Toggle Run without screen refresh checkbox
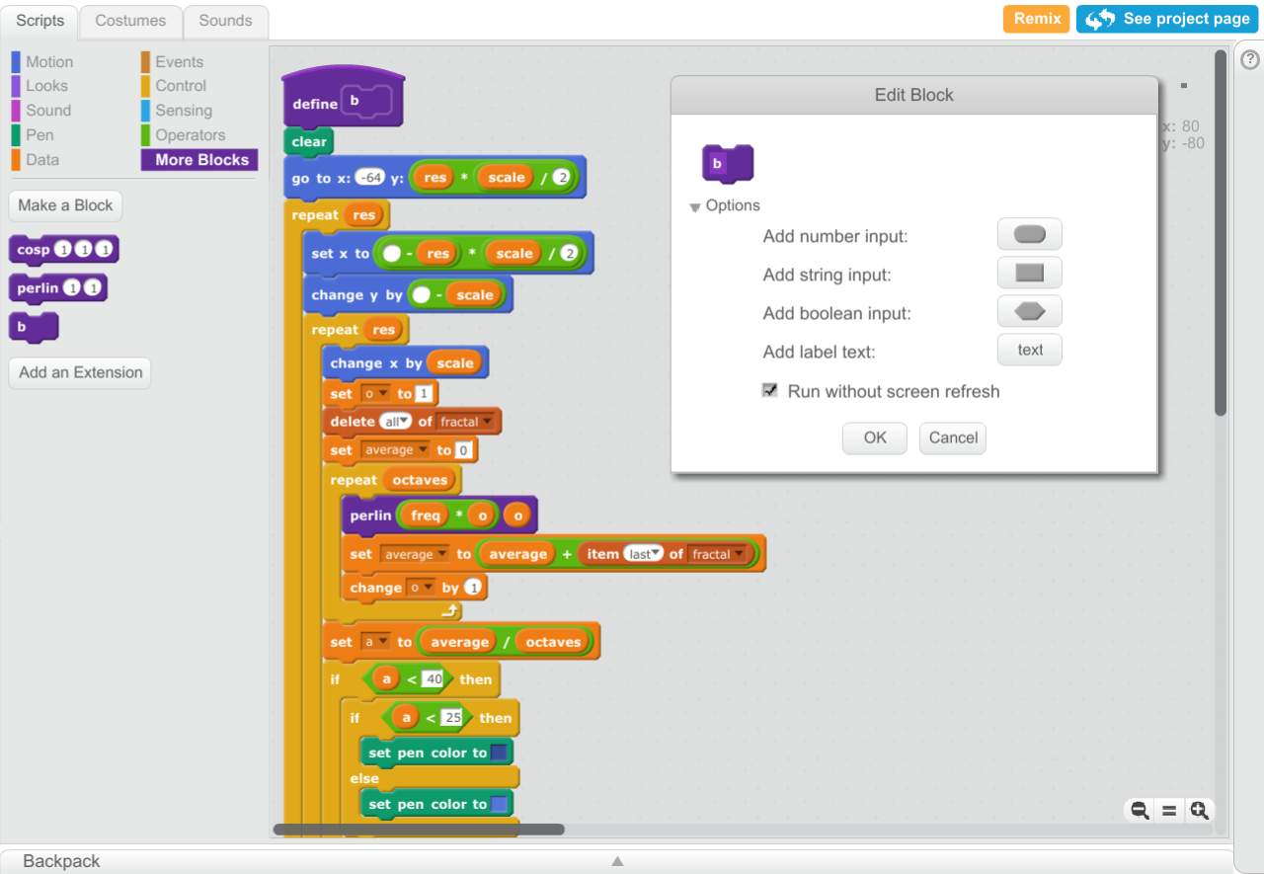This screenshot has height=874, width=1264. [770, 390]
